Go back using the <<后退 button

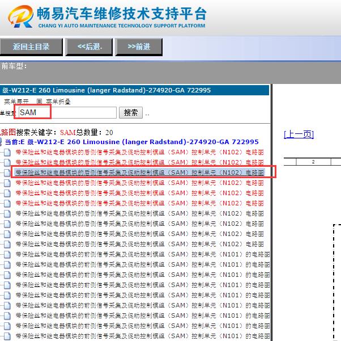(89, 47)
